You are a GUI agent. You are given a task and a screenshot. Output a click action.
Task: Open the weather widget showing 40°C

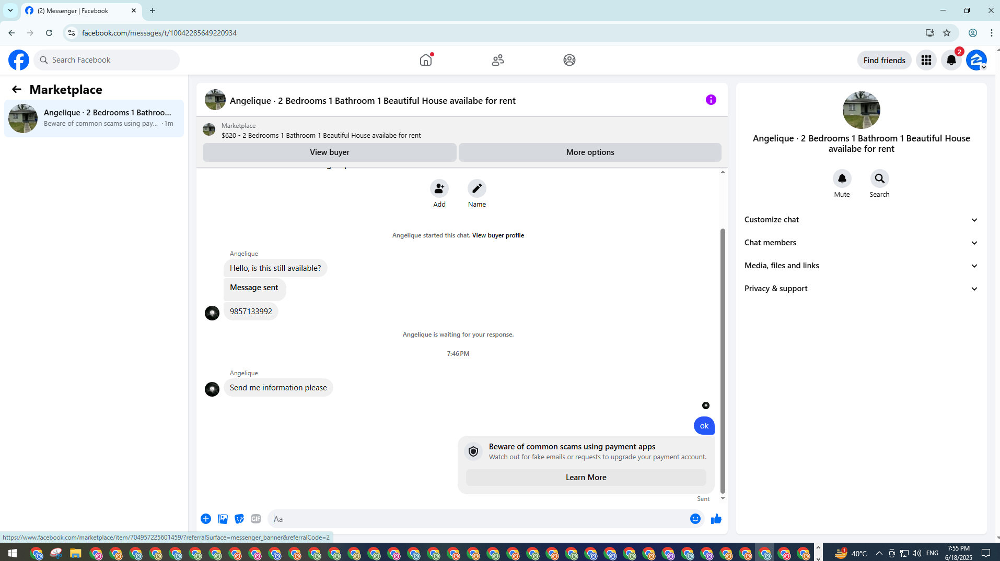click(x=851, y=553)
